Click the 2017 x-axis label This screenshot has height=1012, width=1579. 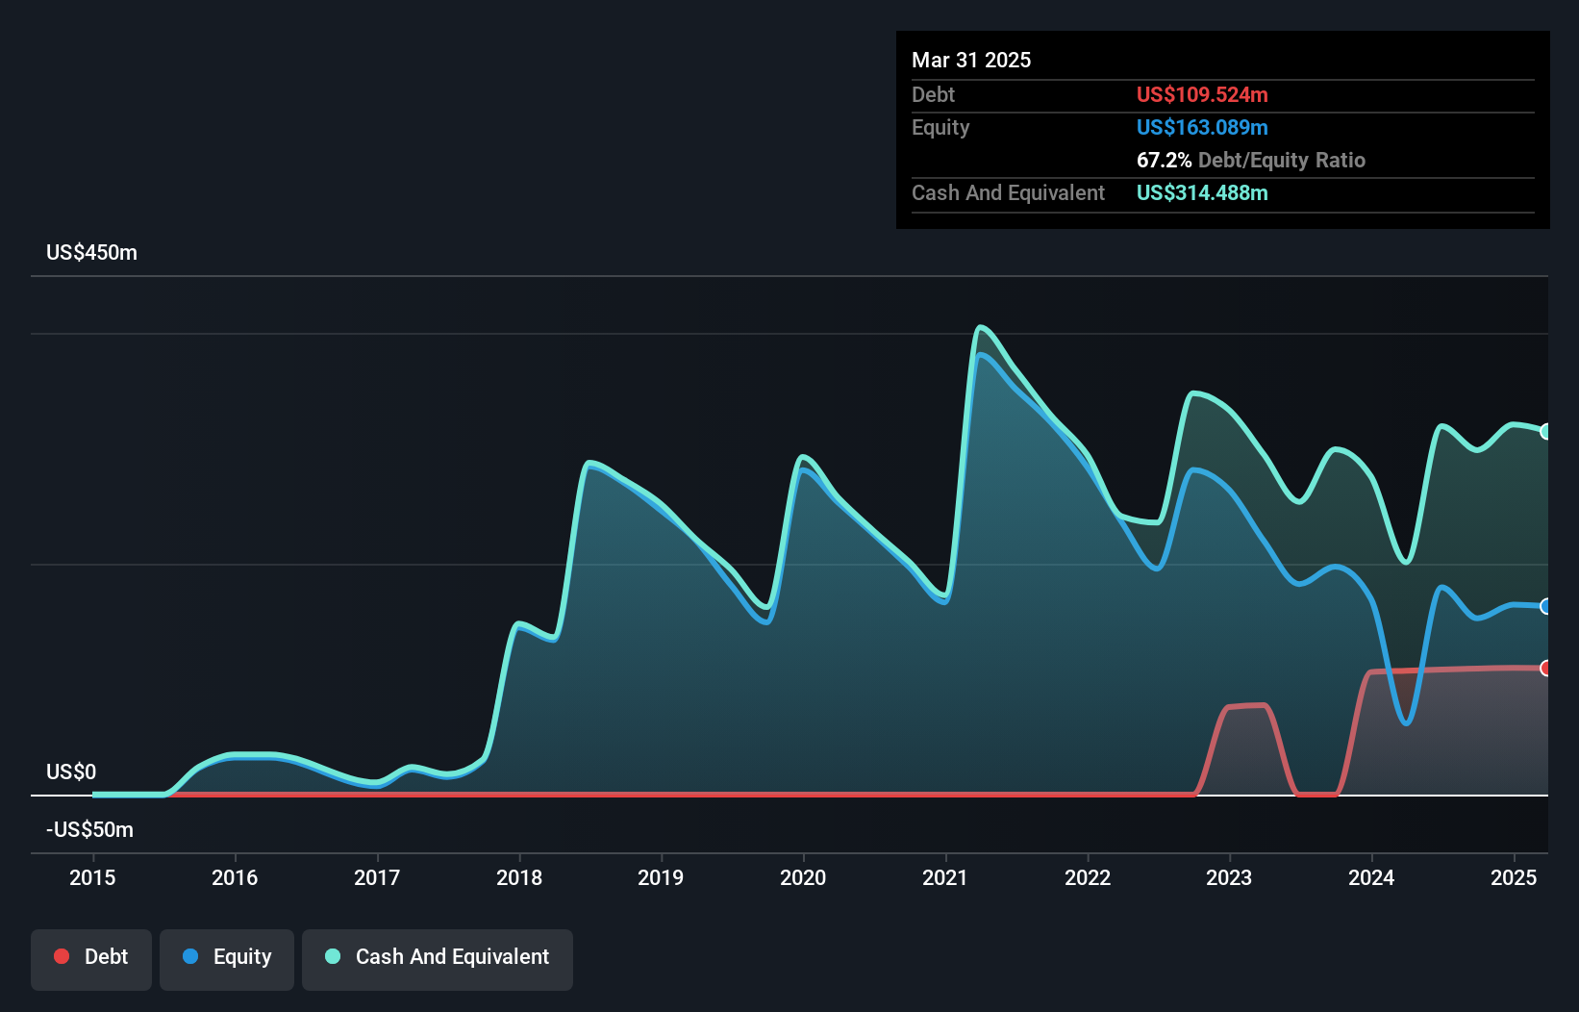377,877
